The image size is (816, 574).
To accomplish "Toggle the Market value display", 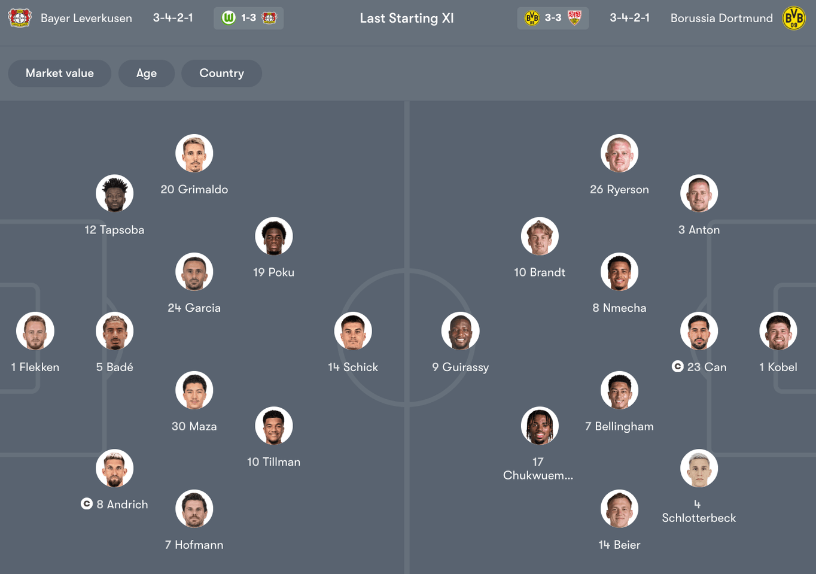I will pos(59,73).
